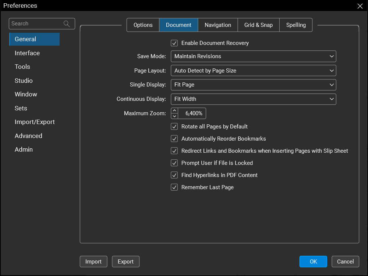Image resolution: width=368 pixels, height=276 pixels.
Task: Decrease Maximum Zoom with down arrow
Action: coord(175,116)
